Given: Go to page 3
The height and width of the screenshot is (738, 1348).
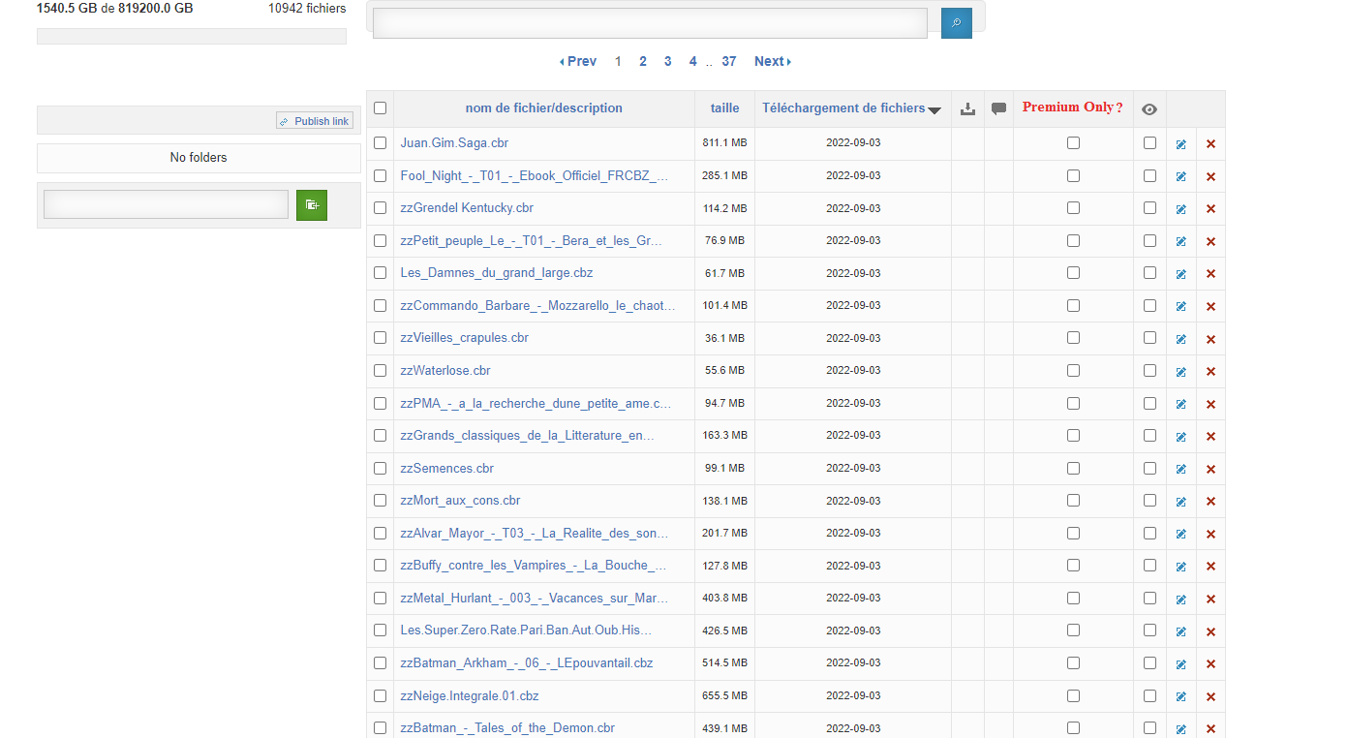Looking at the screenshot, I should tap(668, 61).
